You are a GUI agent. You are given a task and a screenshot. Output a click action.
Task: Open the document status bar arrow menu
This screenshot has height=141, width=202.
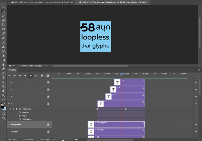47,66
